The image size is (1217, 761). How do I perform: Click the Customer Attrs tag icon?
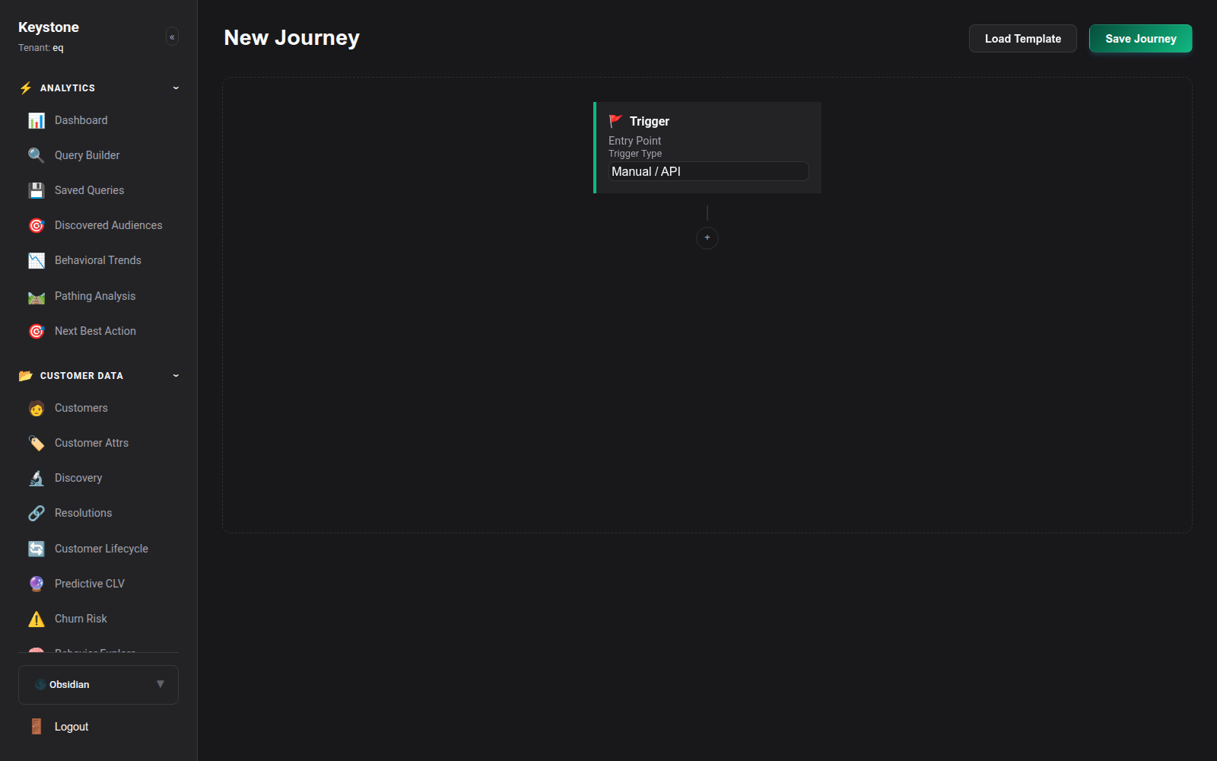(x=37, y=443)
